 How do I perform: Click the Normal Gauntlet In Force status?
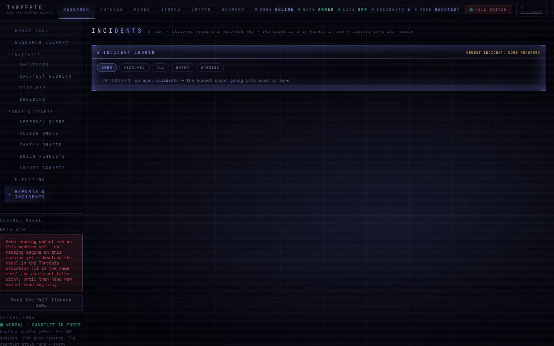pyautogui.click(x=40, y=325)
